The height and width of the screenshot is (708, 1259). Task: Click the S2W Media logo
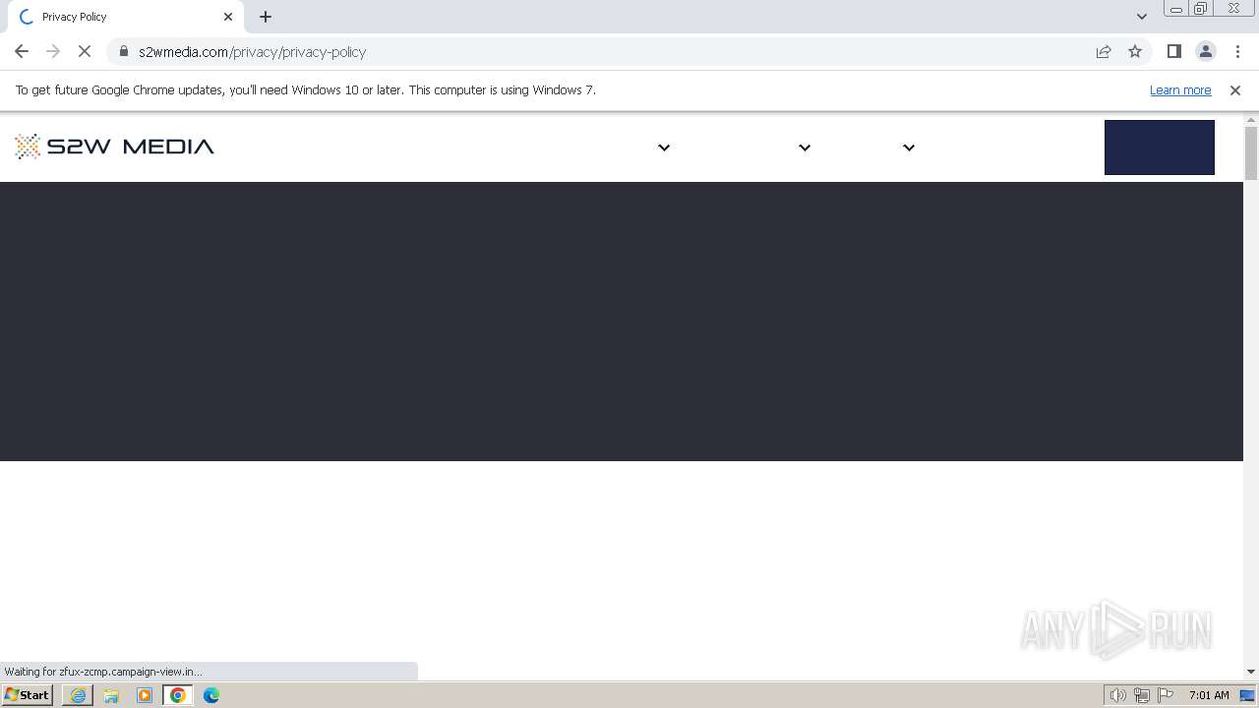coord(114,147)
